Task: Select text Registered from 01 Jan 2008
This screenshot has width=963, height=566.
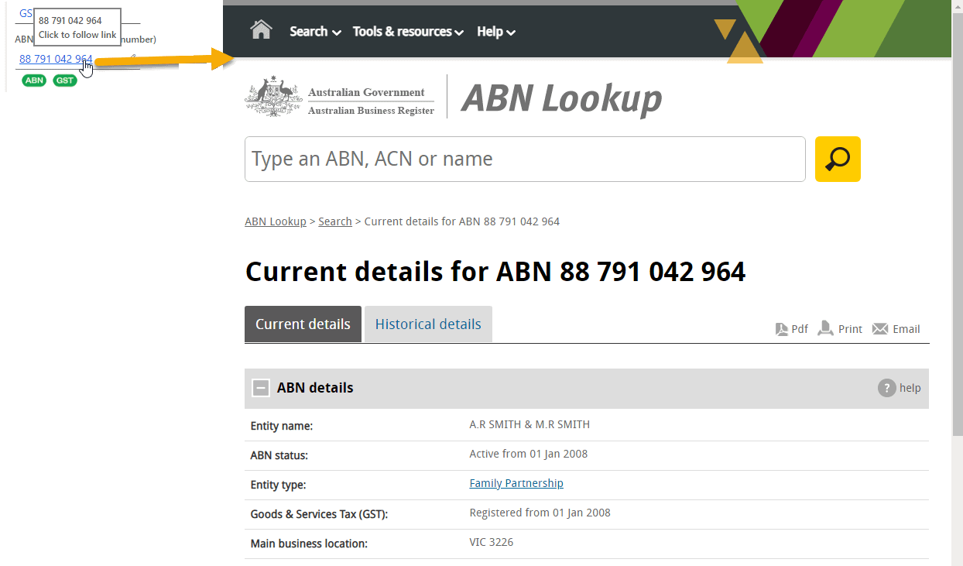Action: tap(540, 513)
